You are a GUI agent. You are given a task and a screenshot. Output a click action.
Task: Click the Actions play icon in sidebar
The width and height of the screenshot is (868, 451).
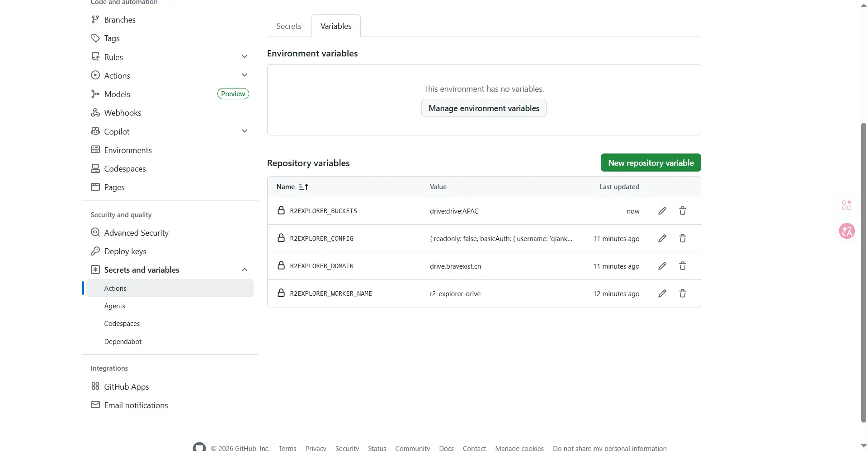pos(95,75)
